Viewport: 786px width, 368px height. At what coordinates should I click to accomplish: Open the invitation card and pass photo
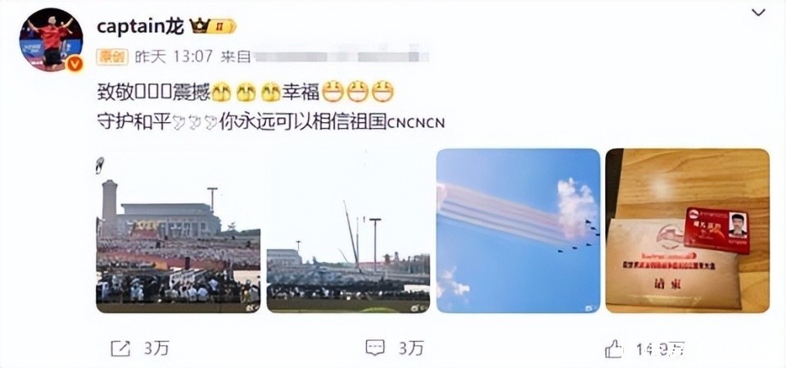point(687,230)
